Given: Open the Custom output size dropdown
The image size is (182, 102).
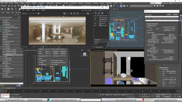Looking at the screenshot, I should pos(44,49).
